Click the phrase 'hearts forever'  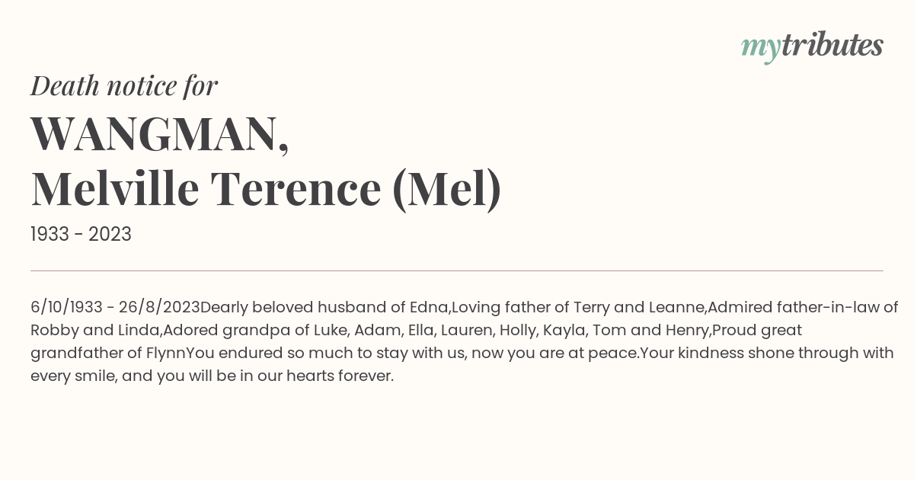[x=340, y=376]
